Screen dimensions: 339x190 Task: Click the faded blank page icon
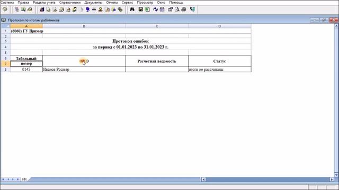click(81, 9)
